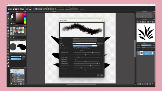Viewport: 162px width, 91px height.
Task: Adjust the Color Mixing Level slider
Action: click(86, 66)
